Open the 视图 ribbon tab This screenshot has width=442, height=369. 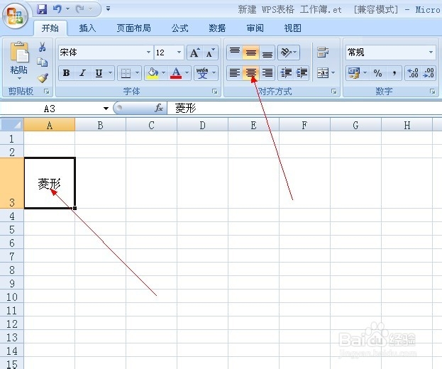[292, 28]
